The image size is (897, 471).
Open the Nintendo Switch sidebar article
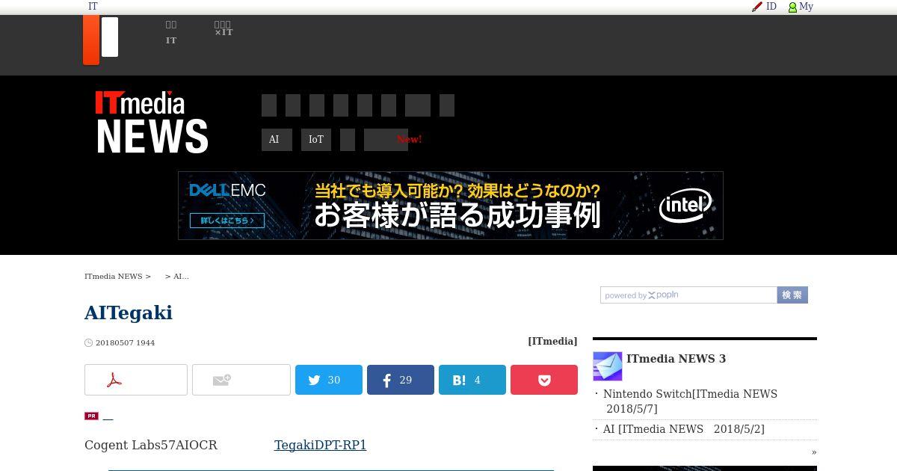pos(691,401)
